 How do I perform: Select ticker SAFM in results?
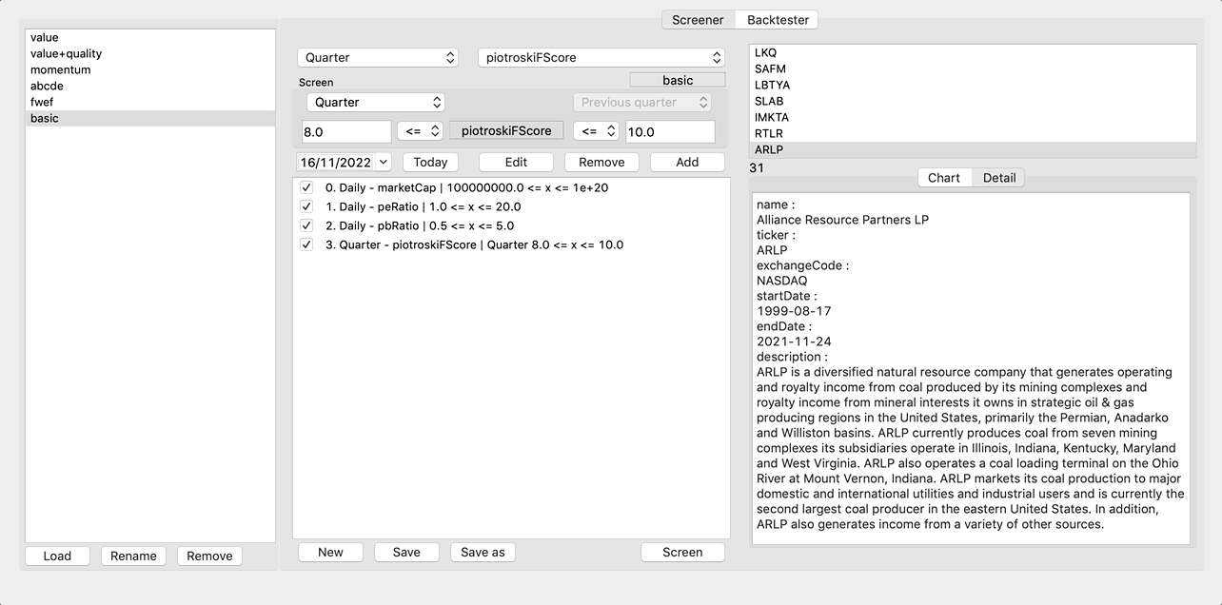click(x=973, y=68)
